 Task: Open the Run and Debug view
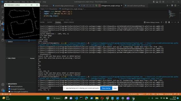click(x=3, y=23)
